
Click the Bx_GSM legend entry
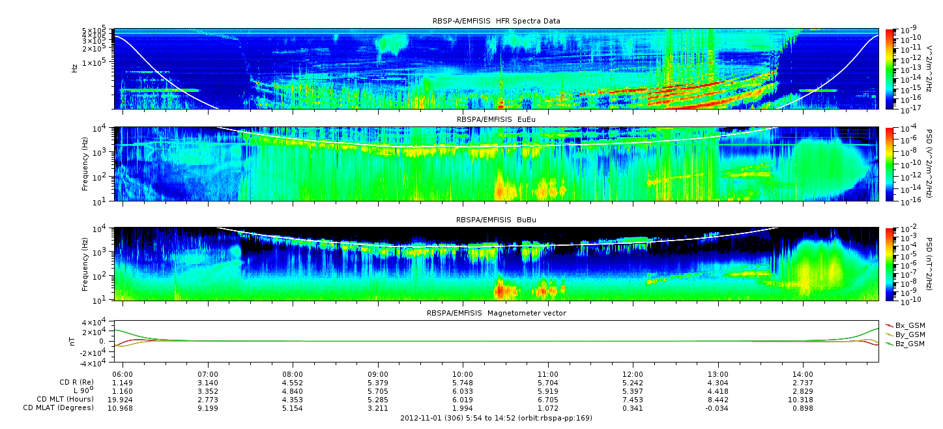coord(909,325)
